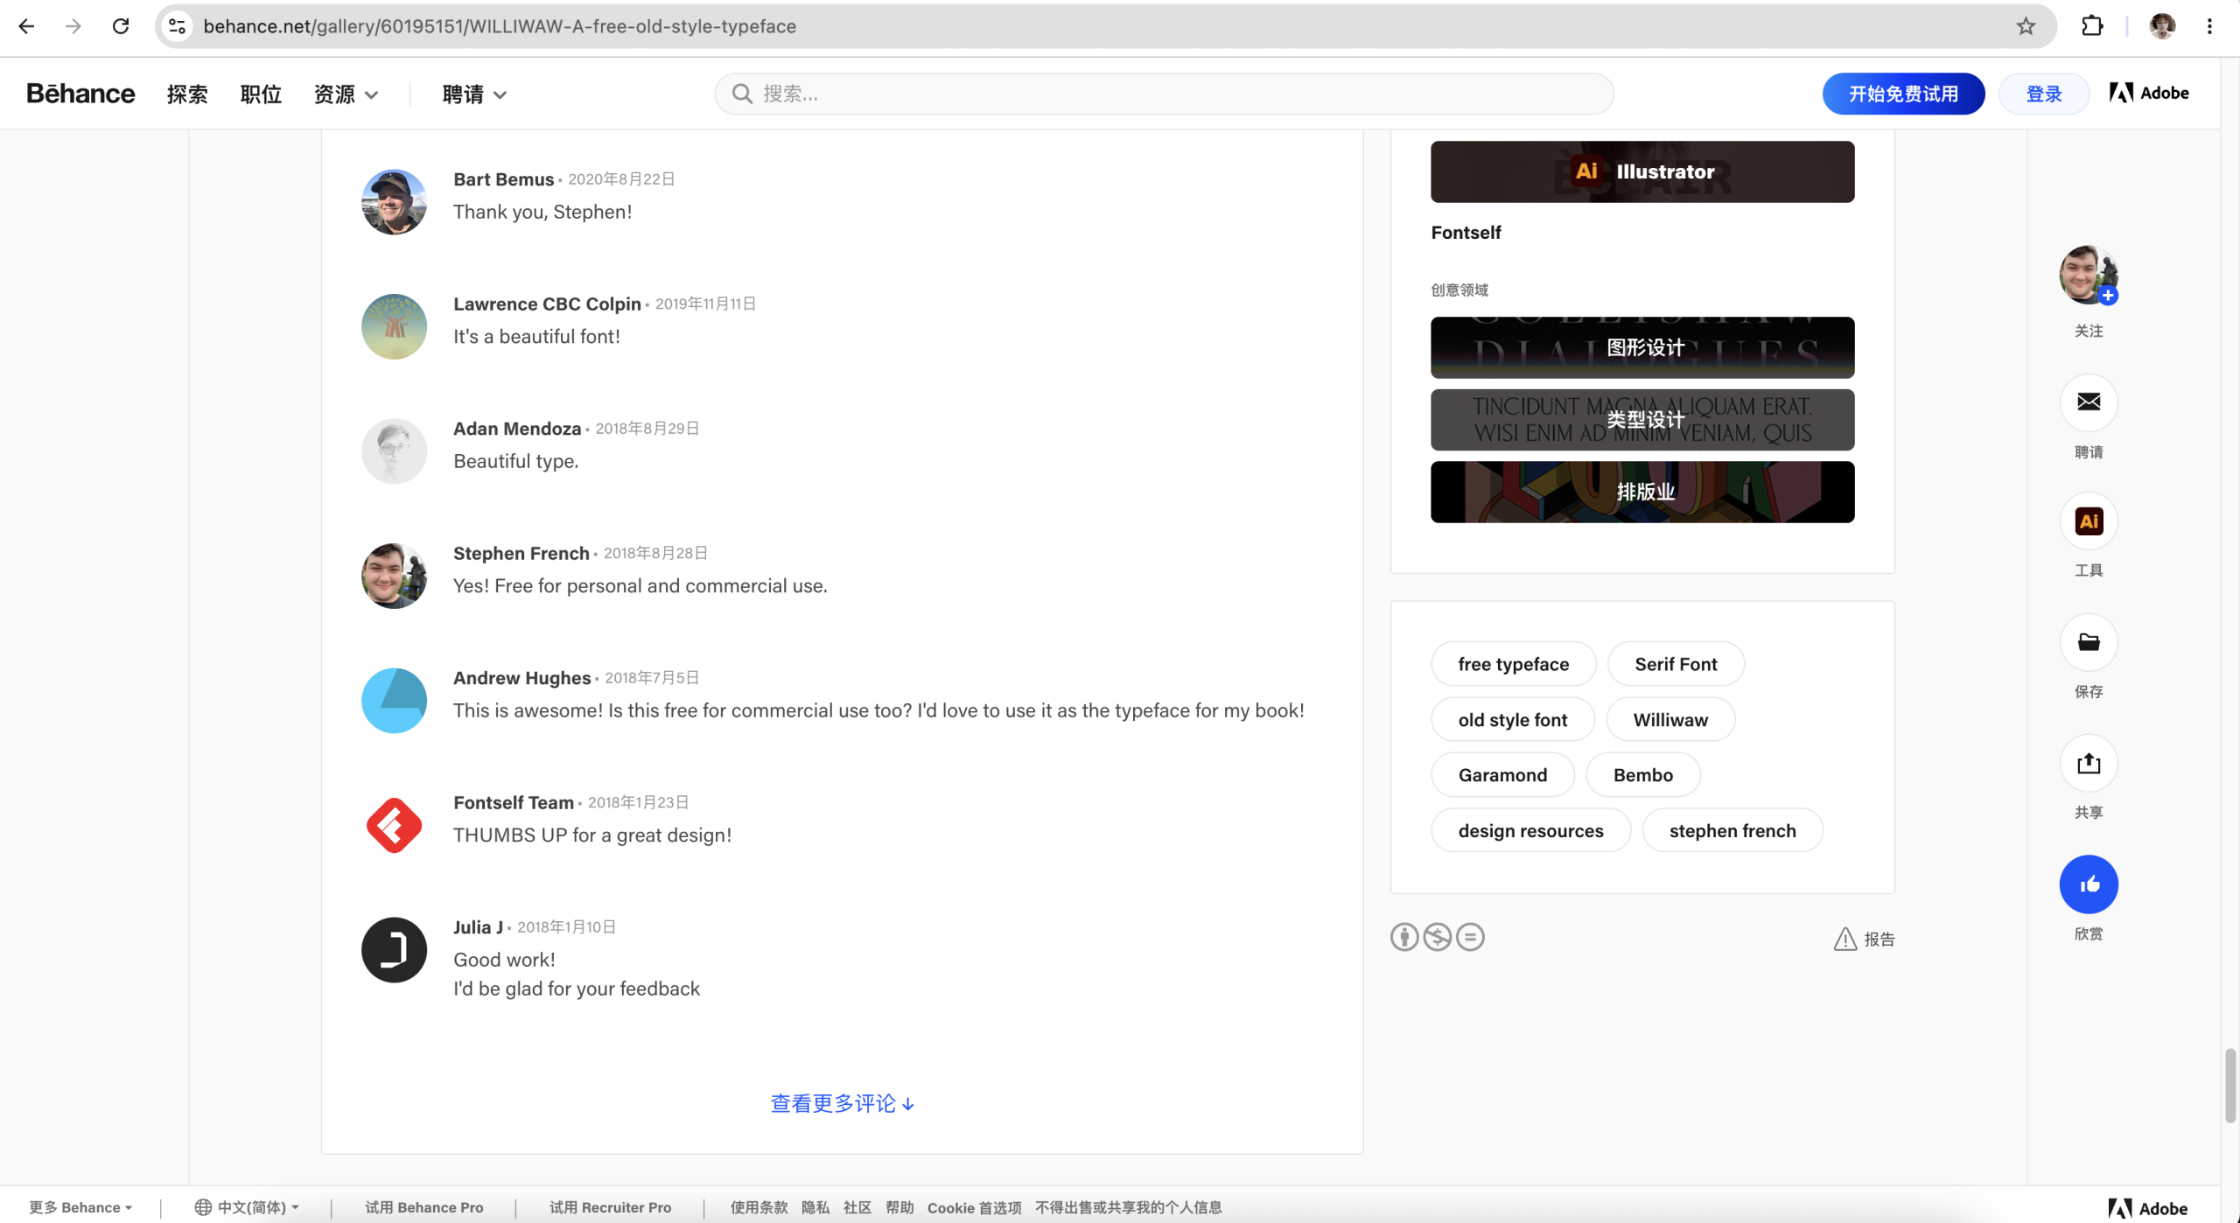Open the Fontself tool link

(1466, 233)
